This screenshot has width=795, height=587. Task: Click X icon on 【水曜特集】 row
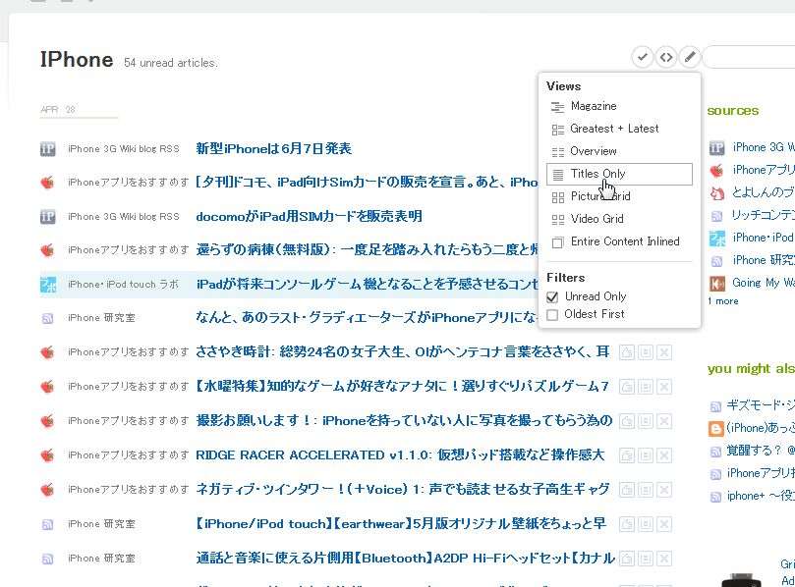point(664,387)
